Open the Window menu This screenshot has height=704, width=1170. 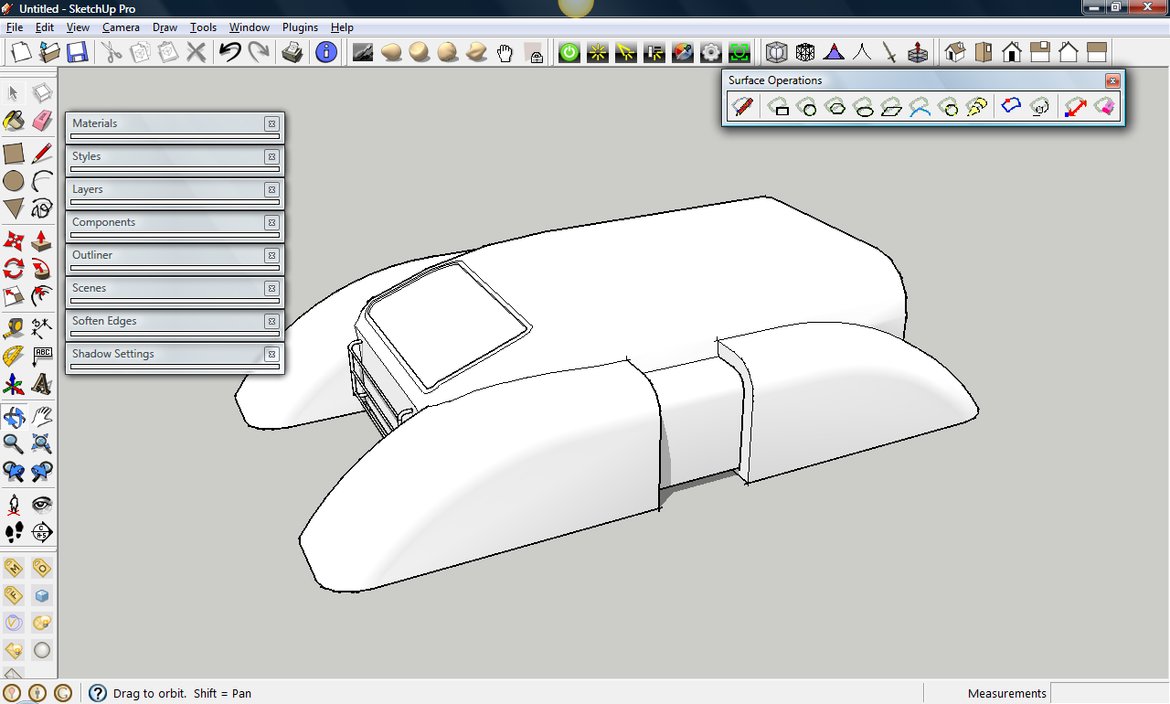pos(250,27)
